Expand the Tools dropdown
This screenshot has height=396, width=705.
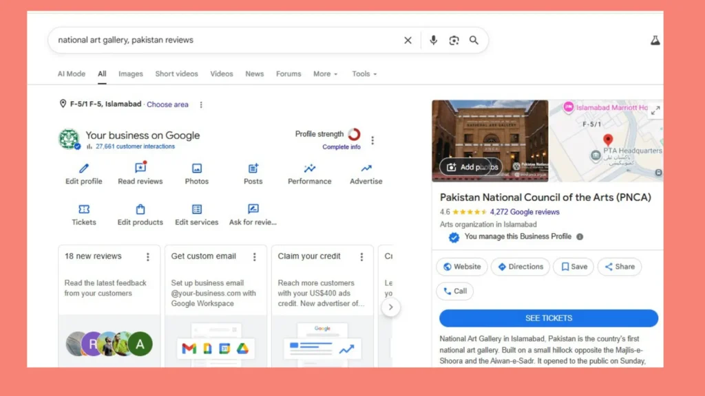[x=364, y=74]
